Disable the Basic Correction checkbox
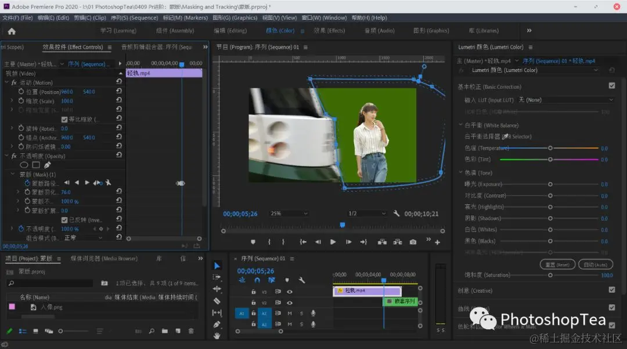627x349 pixels. pos(611,86)
